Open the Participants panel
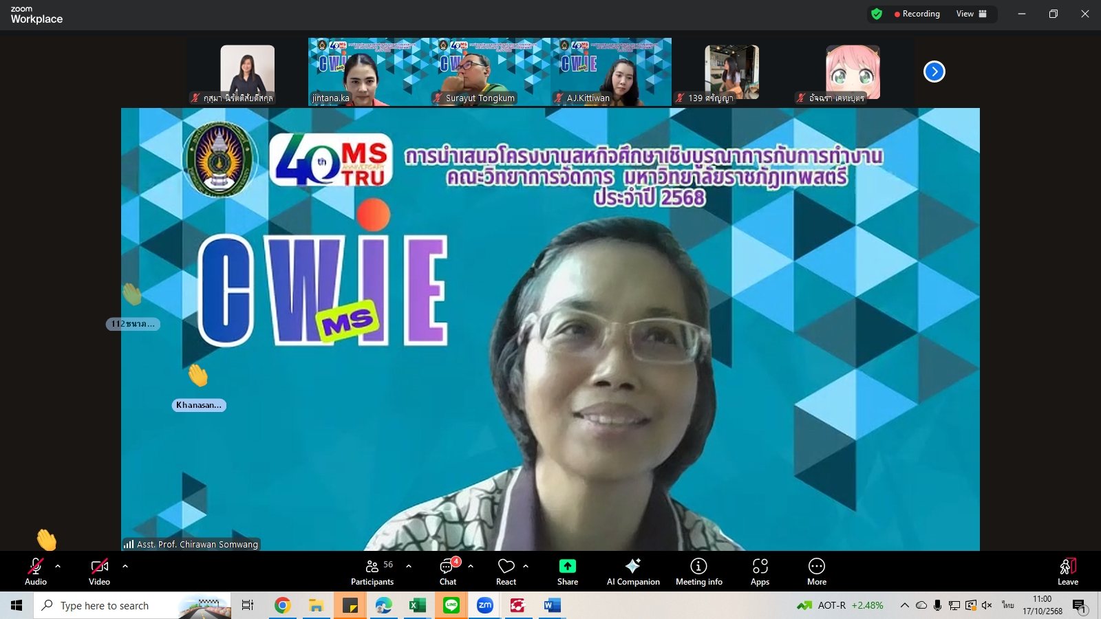This screenshot has width=1101, height=619. click(x=372, y=572)
